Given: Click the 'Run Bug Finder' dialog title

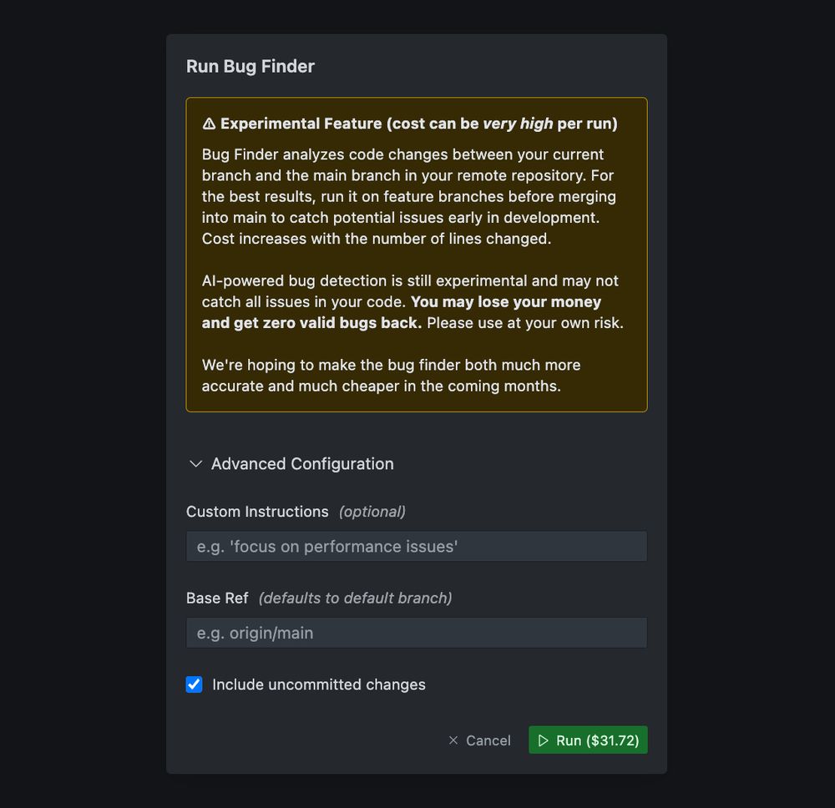Looking at the screenshot, I should coord(250,67).
